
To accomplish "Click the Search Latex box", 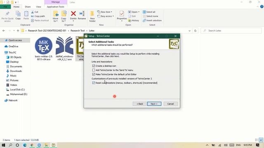I will click(231, 31).
